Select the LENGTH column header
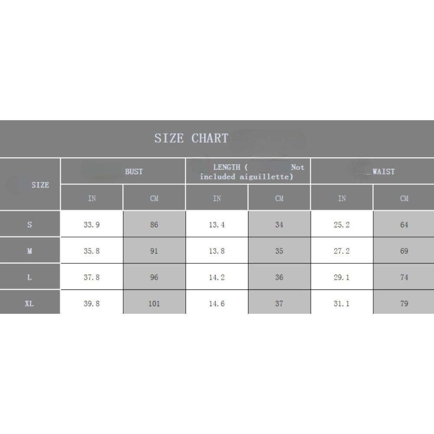The width and height of the screenshot is (434, 434). (x=252, y=172)
